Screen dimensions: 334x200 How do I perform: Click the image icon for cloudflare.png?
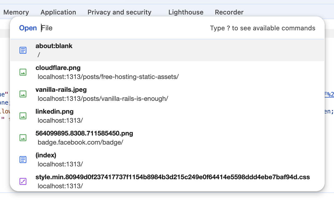(x=23, y=72)
